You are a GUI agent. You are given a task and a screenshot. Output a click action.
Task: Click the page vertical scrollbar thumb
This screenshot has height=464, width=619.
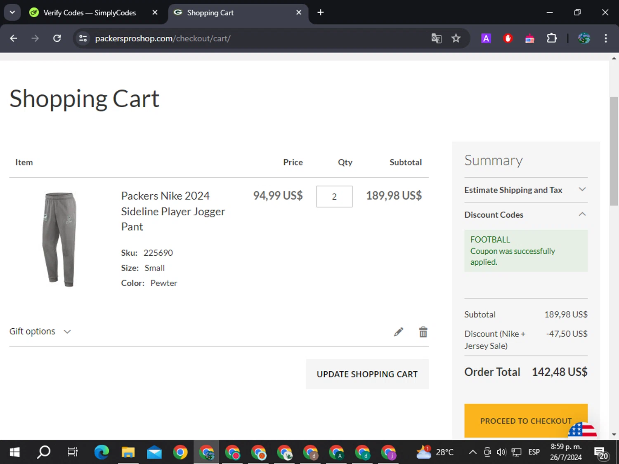tap(614, 151)
